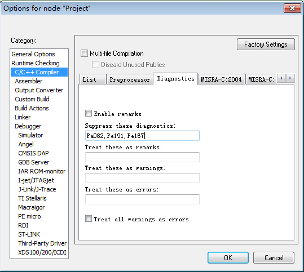The height and width of the screenshot is (272, 304).
Task: Focus the Treat these as remarks field
Action: 142,157
